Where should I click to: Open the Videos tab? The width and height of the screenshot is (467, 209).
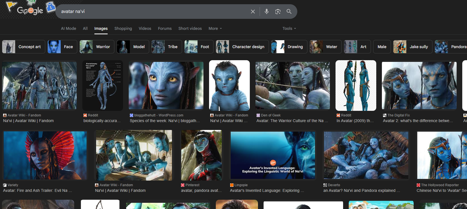tap(145, 28)
